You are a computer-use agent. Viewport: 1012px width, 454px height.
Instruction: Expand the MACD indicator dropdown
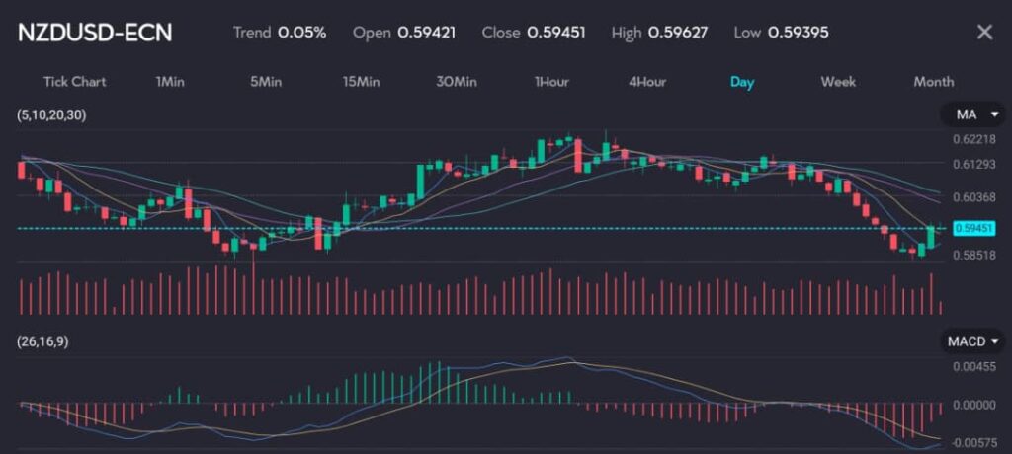point(971,341)
